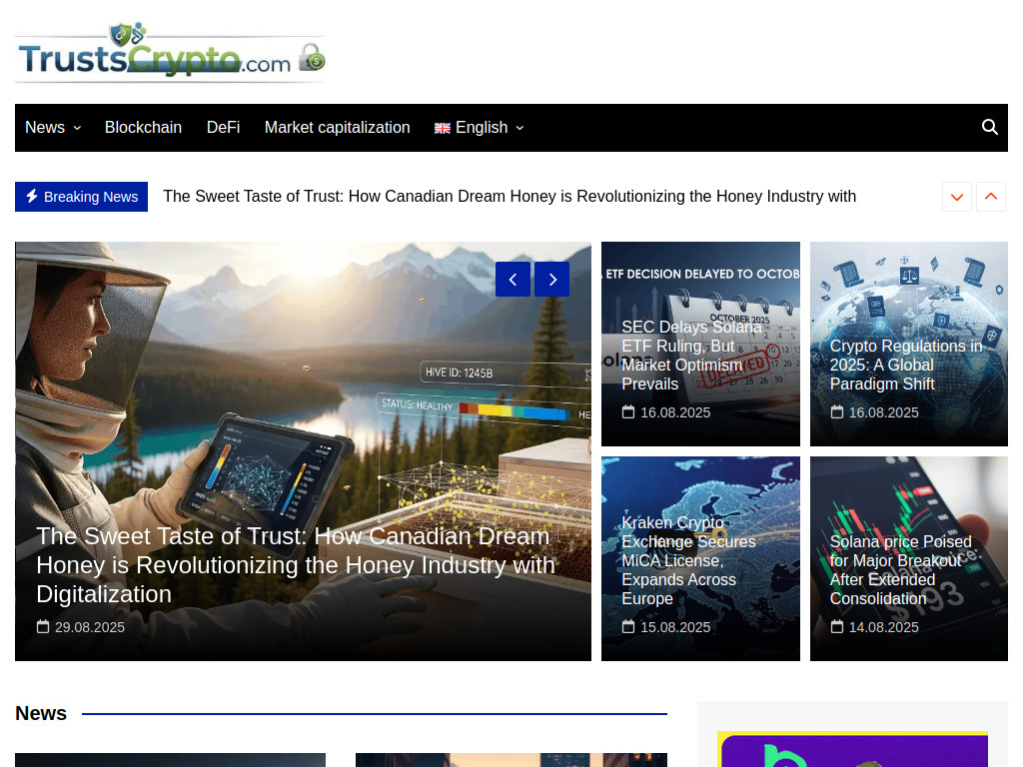1023x767 pixels.
Task: Click the date icon on the SEC Solana article
Action: 629,411
